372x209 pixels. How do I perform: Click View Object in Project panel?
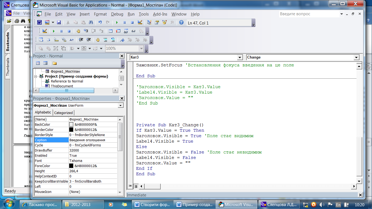coord(45,63)
